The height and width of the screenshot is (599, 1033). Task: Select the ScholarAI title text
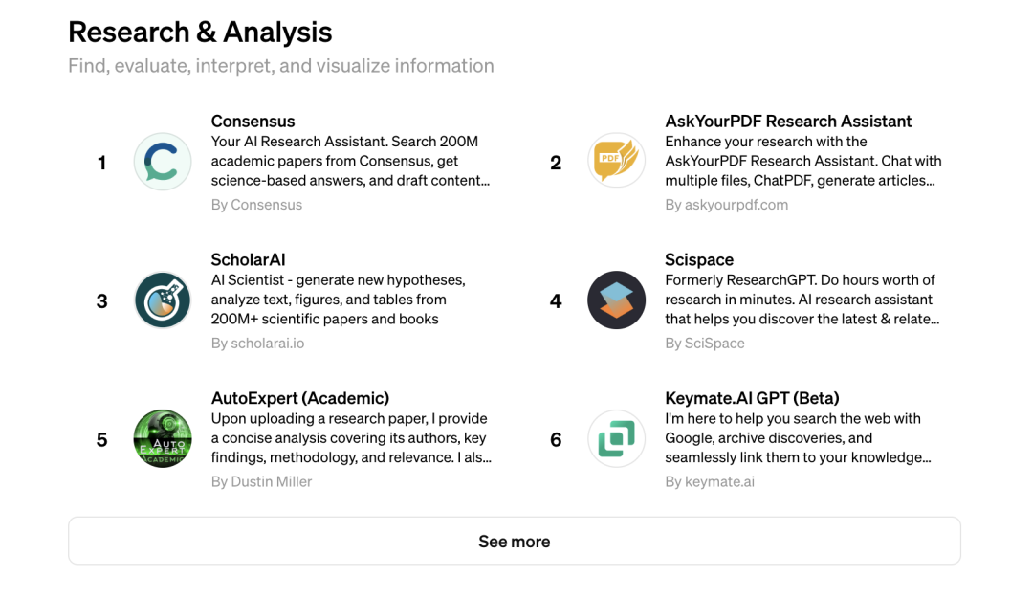tap(248, 260)
